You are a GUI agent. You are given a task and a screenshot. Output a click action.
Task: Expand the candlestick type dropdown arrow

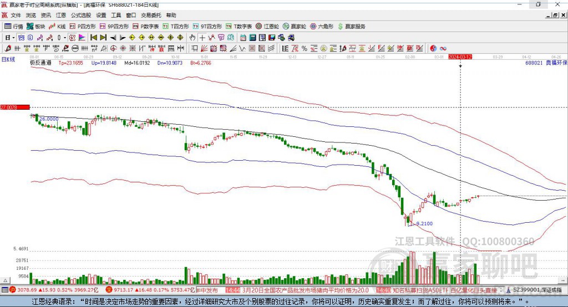pyautogui.click(x=65, y=38)
